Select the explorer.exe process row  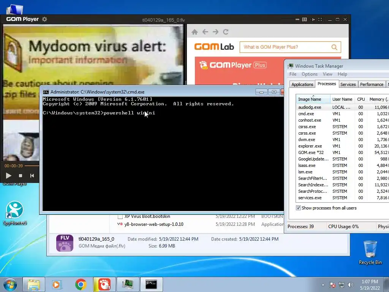(x=342, y=146)
